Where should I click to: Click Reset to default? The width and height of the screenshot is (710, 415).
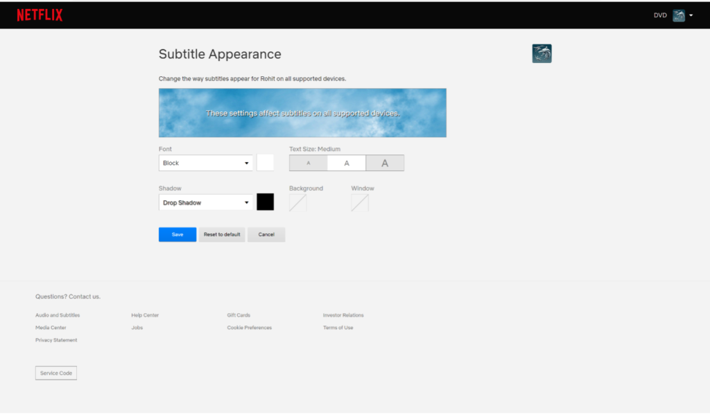(x=222, y=234)
